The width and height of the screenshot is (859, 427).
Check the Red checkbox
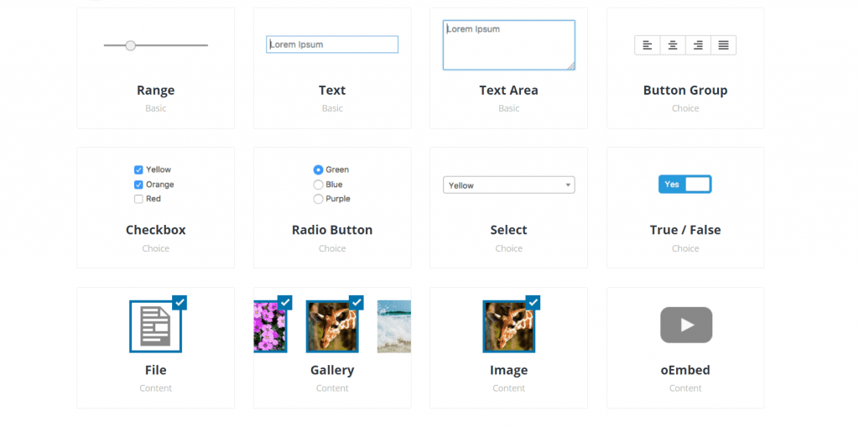[138, 199]
